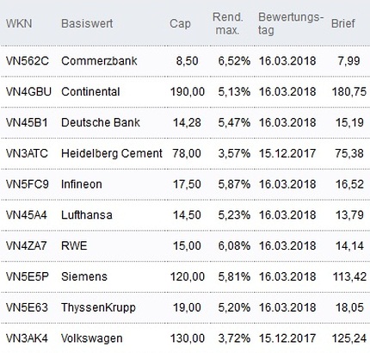Image resolution: width=370 pixels, height=353 pixels.
Task: Select the Rend. max. column header
Action: point(228,23)
